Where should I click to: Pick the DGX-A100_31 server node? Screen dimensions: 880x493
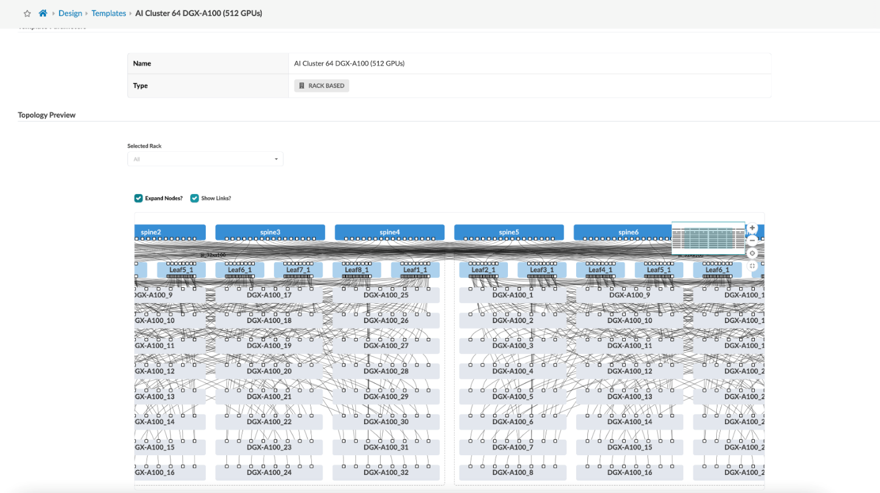[x=386, y=448]
